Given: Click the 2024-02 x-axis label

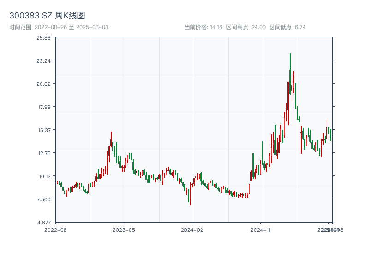Looking at the screenshot, I should coord(192,230).
